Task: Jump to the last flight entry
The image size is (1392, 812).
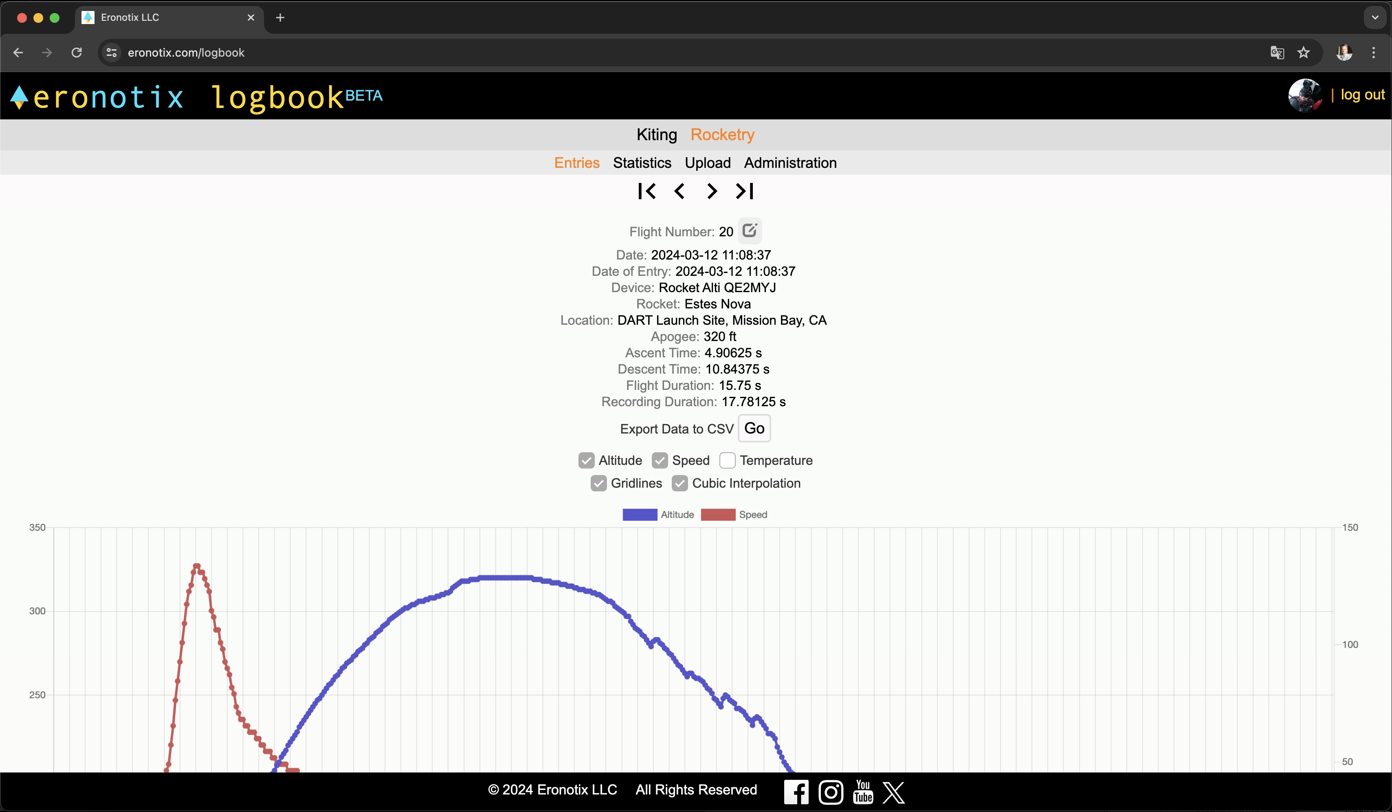Action: point(745,191)
